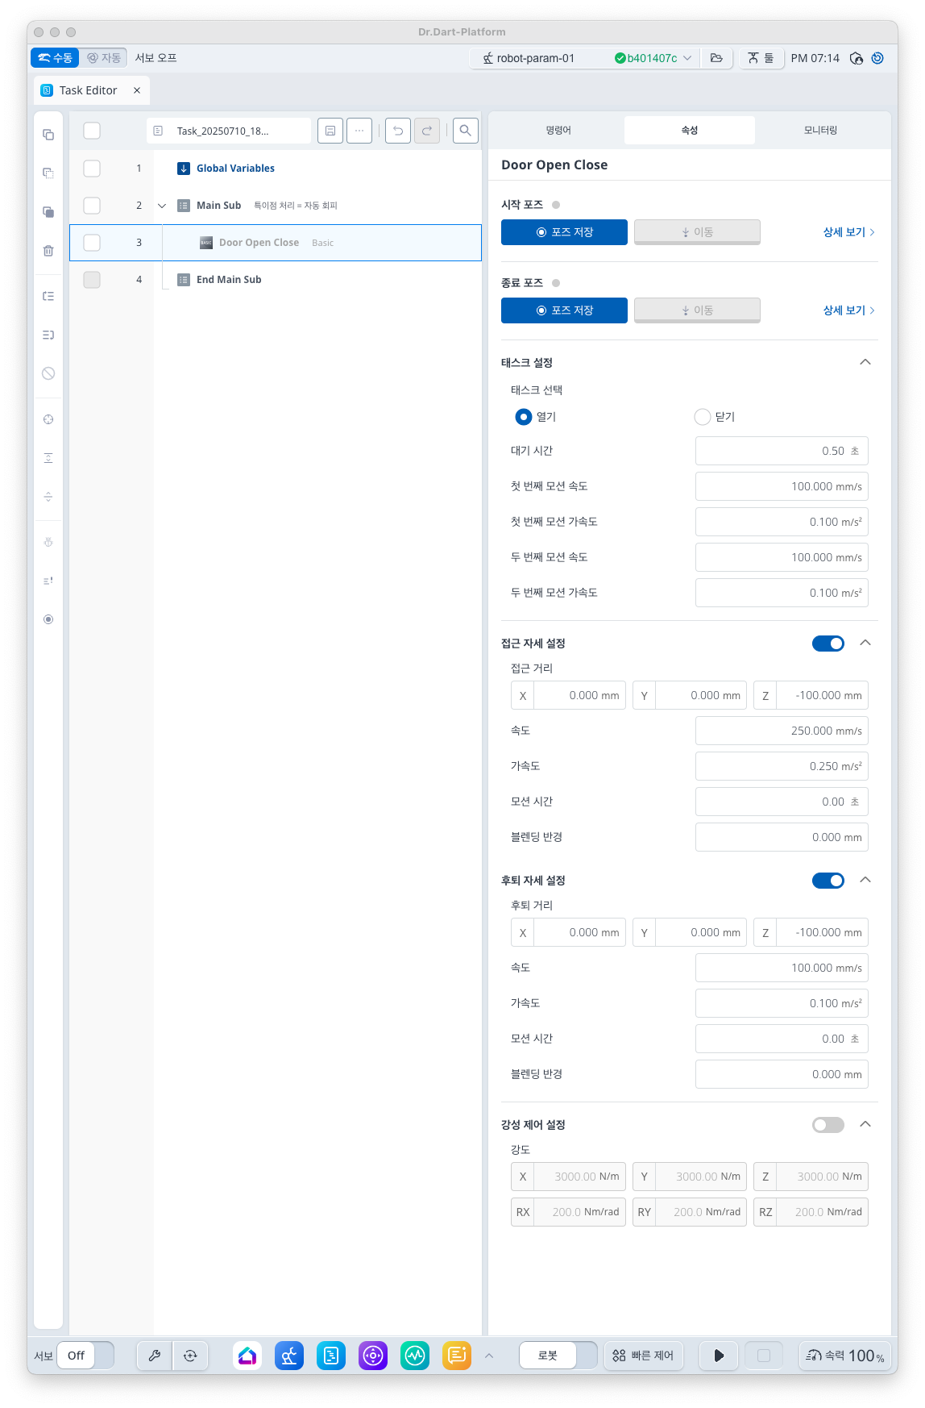Click the 대기 시간 input field

click(781, 452)
